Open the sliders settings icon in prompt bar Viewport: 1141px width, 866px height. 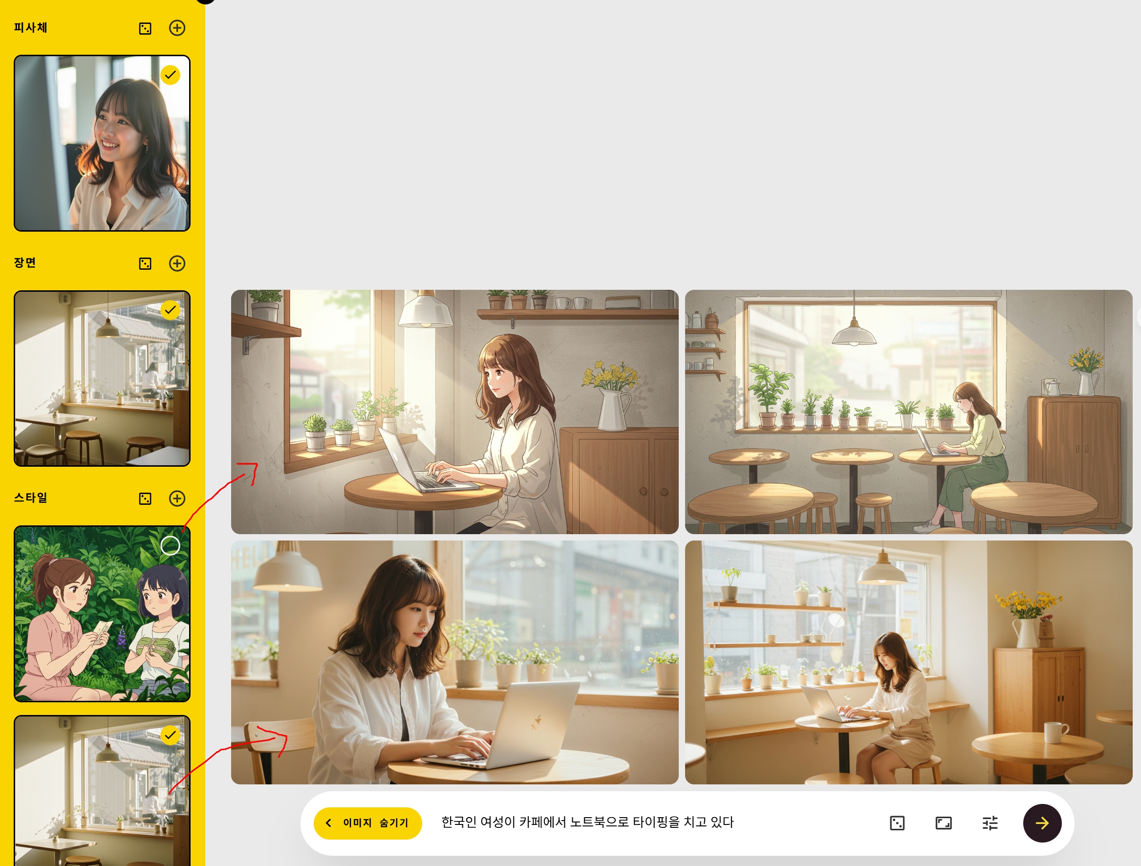click(x=990, y=823)
